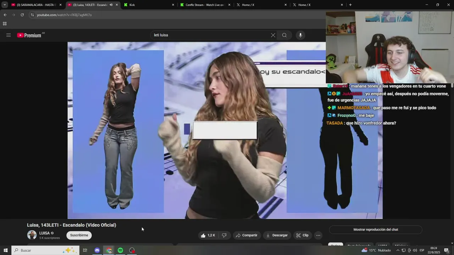This screenshot has width=454, height=255.
Task: Create a Clip from the video
Action: [303, 235]
